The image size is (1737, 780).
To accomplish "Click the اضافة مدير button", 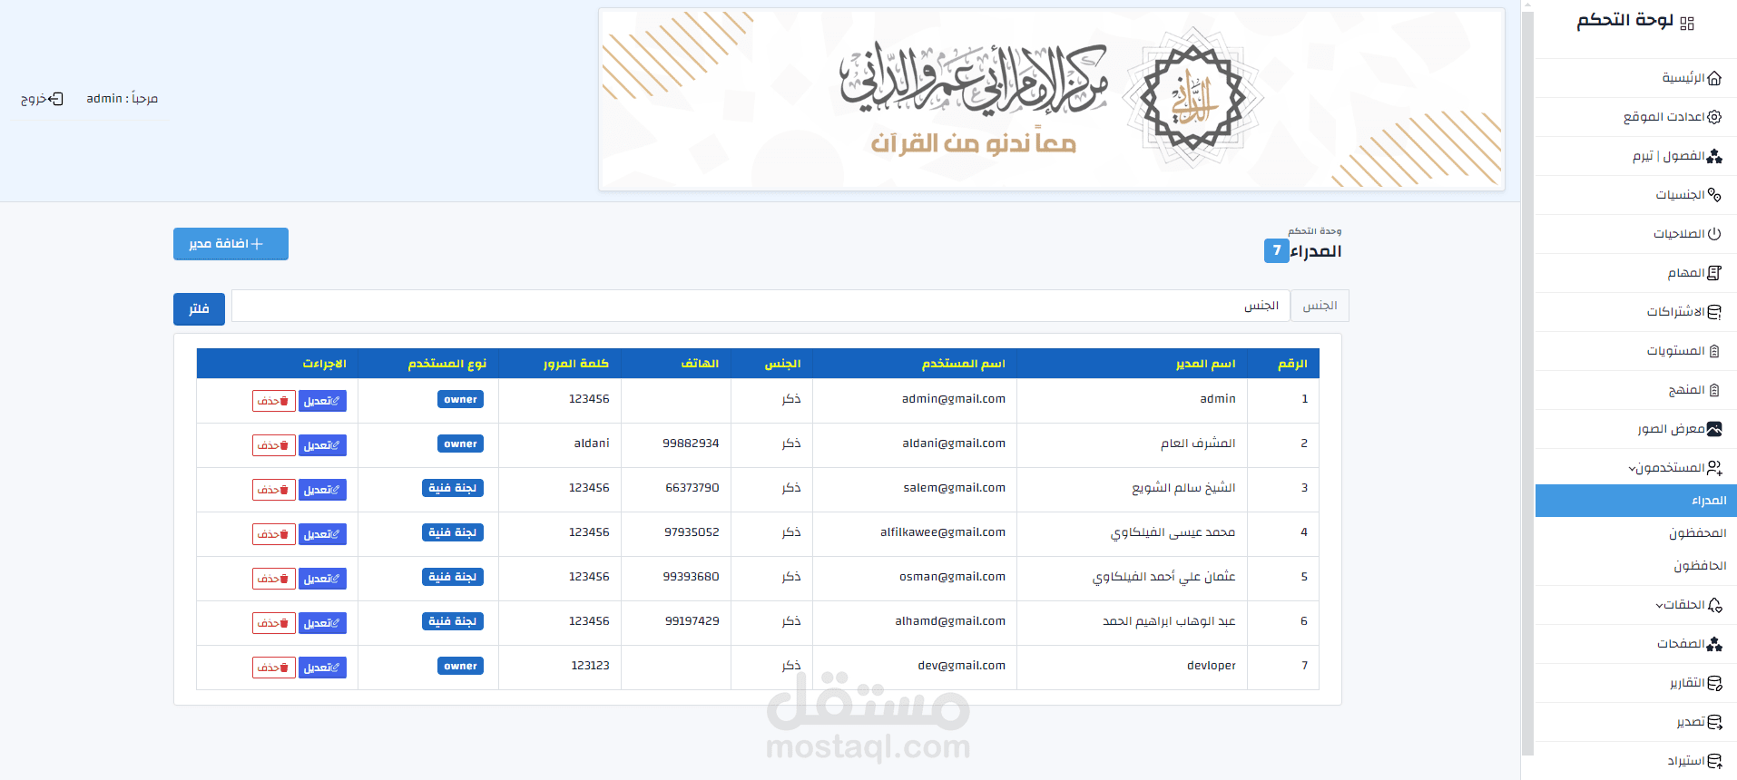I will coord(231,244).
